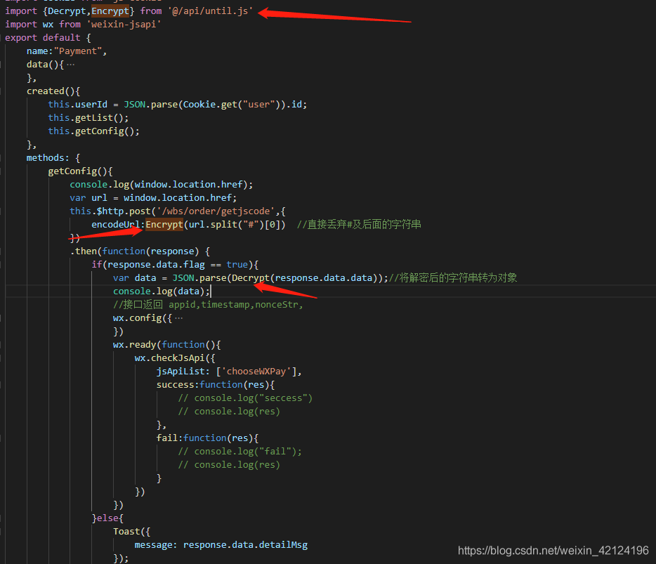
Task: Click the 'console.log(data);' line
Action: (162, 291)
